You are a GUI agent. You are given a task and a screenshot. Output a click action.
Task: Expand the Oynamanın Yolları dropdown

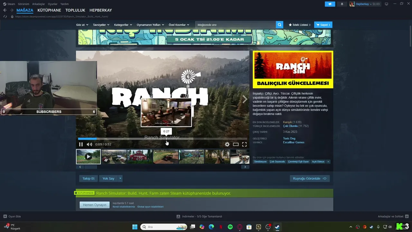pyautogui.click(x=150, y=25)
